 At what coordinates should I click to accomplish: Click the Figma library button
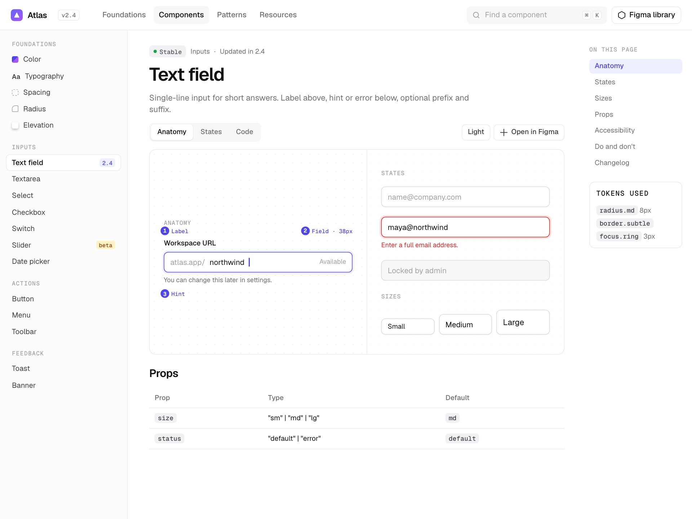646,15
